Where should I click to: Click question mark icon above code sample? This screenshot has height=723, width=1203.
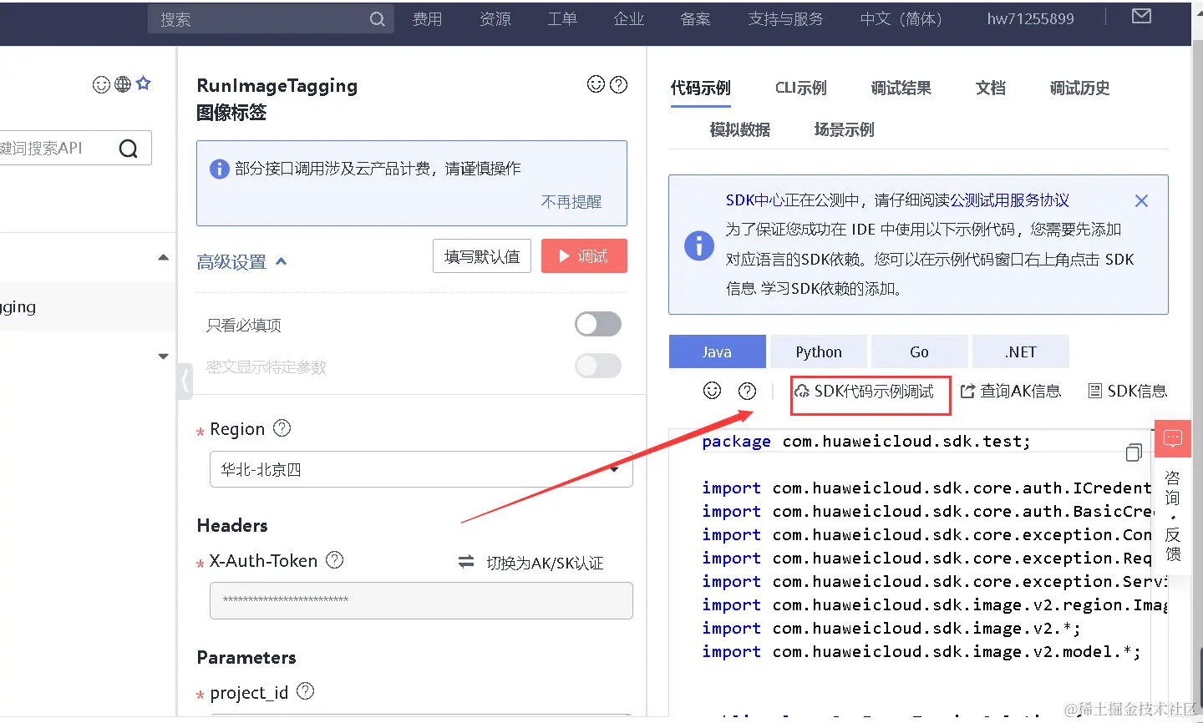[748, 391]
